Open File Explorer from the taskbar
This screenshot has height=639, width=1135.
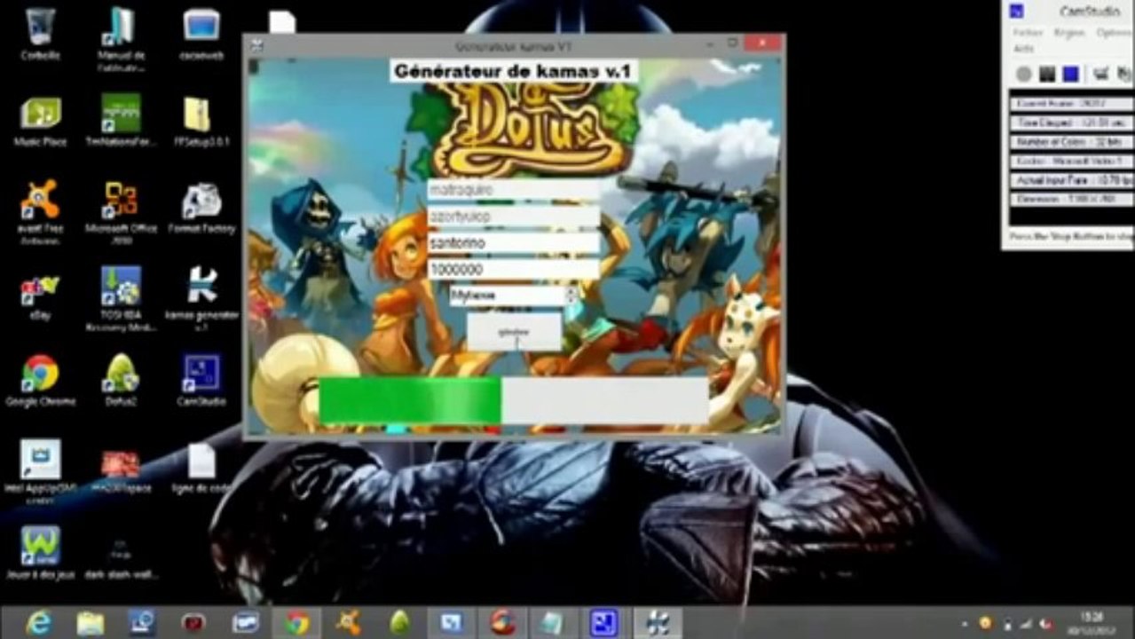(x=91, y=623)
